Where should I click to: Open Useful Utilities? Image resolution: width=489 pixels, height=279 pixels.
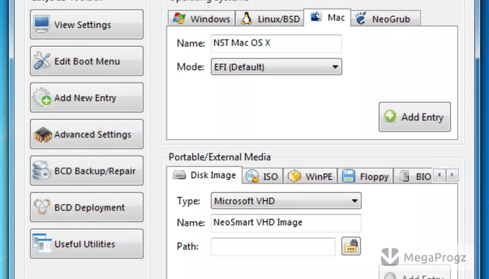pos(87,244)
